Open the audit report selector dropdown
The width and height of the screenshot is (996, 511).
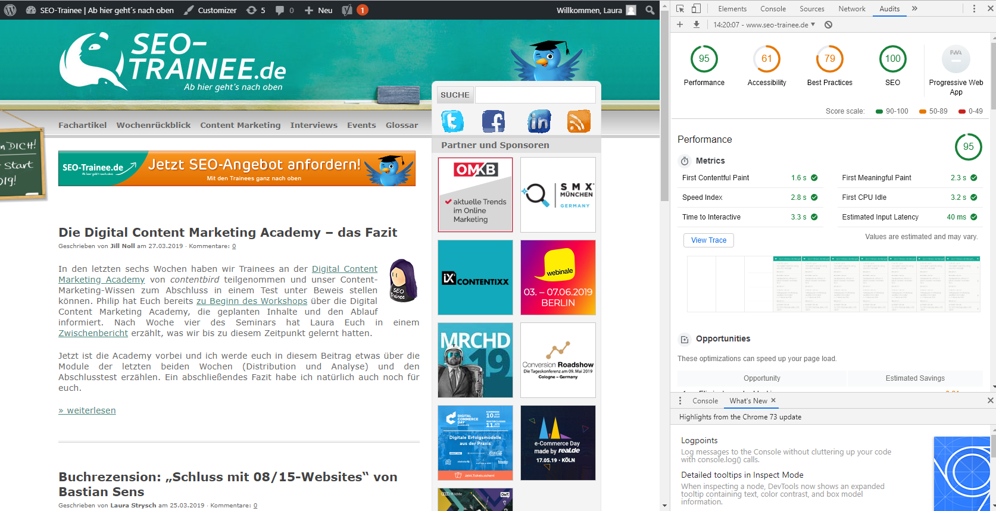[764, 25]
